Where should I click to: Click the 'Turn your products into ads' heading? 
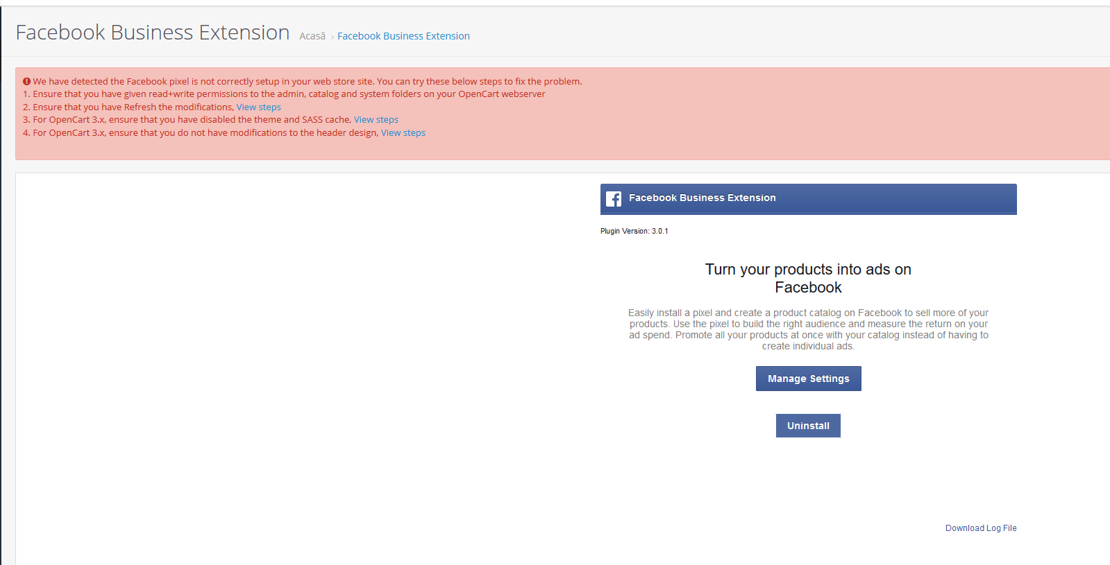pyautogui.click(x=808, y=277)
